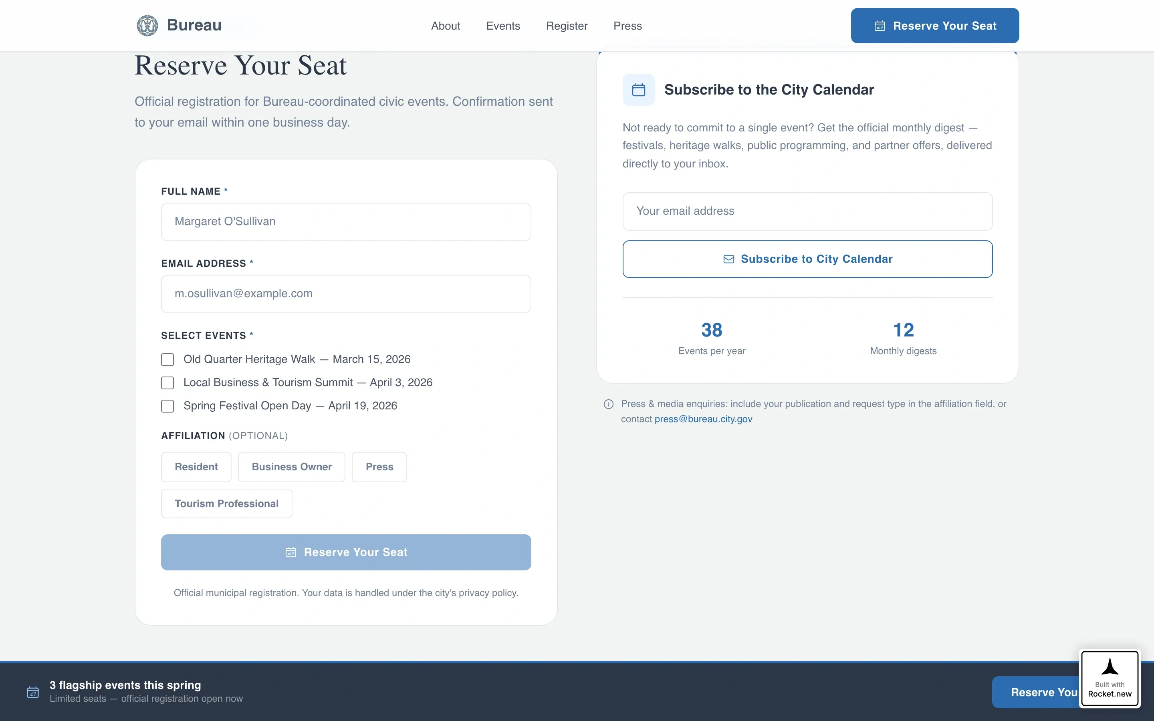The height and width of the screenshot is (721, 1154).
Task: Click the info icon near press enquiries
Action: point(609,405)
